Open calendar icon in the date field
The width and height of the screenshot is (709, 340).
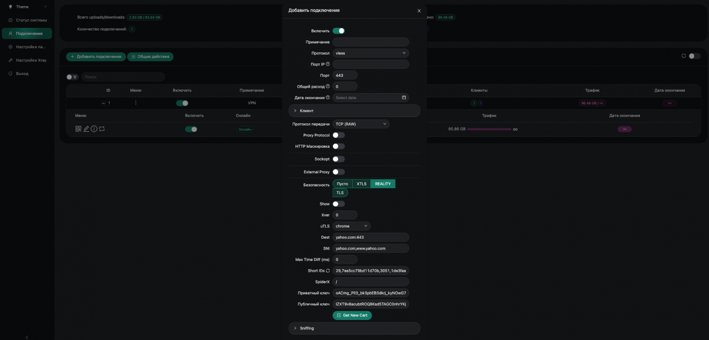pyautogui.click(x=404, y=98)
